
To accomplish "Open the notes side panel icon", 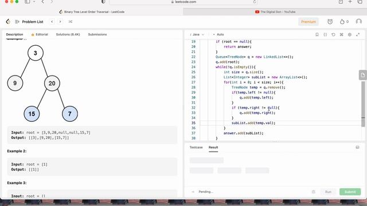I will point(362,75).
